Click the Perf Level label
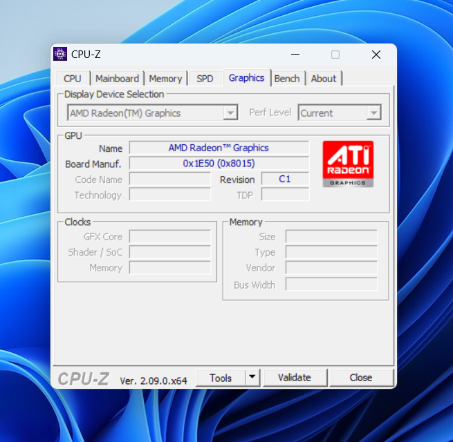Image resolution: width=453 pixels, height=442 pixels. pos(270,113)
